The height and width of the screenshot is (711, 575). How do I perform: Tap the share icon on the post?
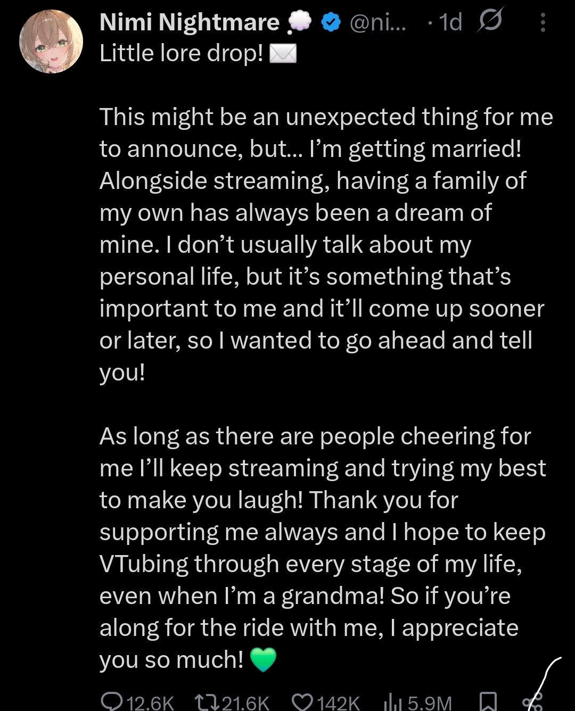point(532,701)
